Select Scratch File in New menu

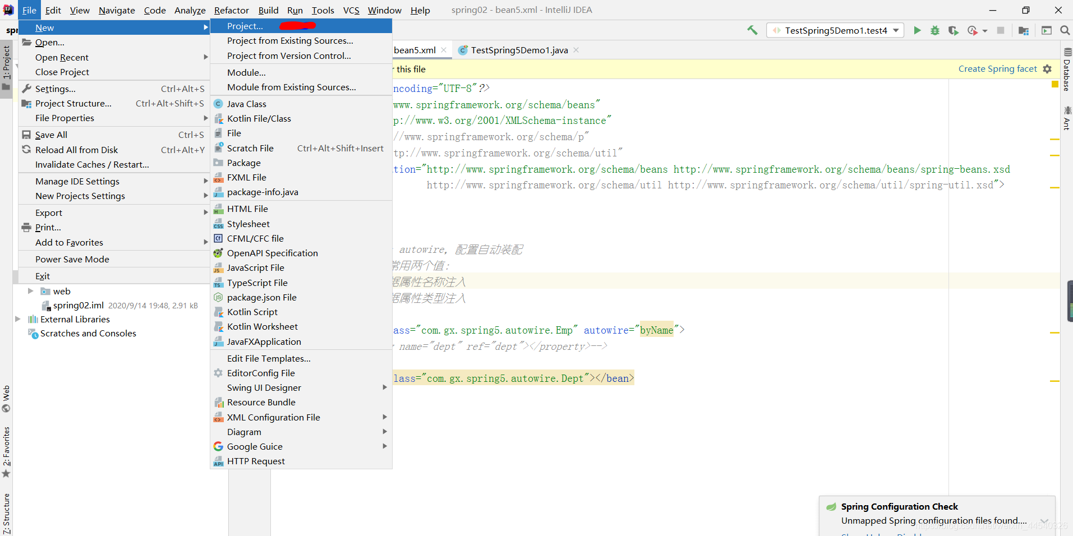[x=301, y=148]
